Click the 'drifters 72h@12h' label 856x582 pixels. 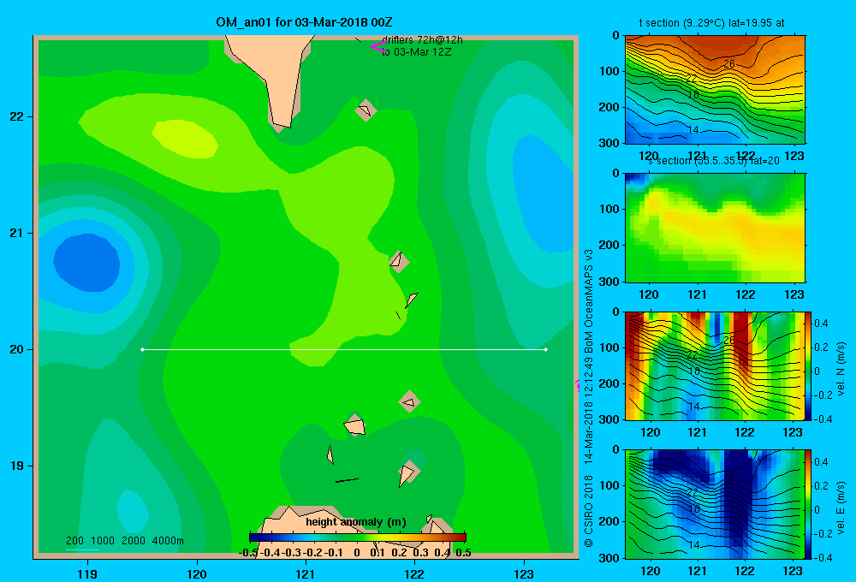click(x=422, y=40)
